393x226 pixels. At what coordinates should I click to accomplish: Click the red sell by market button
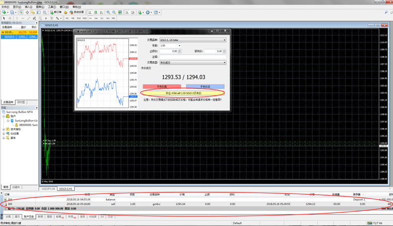point(162,87)
